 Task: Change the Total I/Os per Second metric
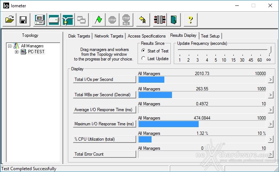click(104, 79)
